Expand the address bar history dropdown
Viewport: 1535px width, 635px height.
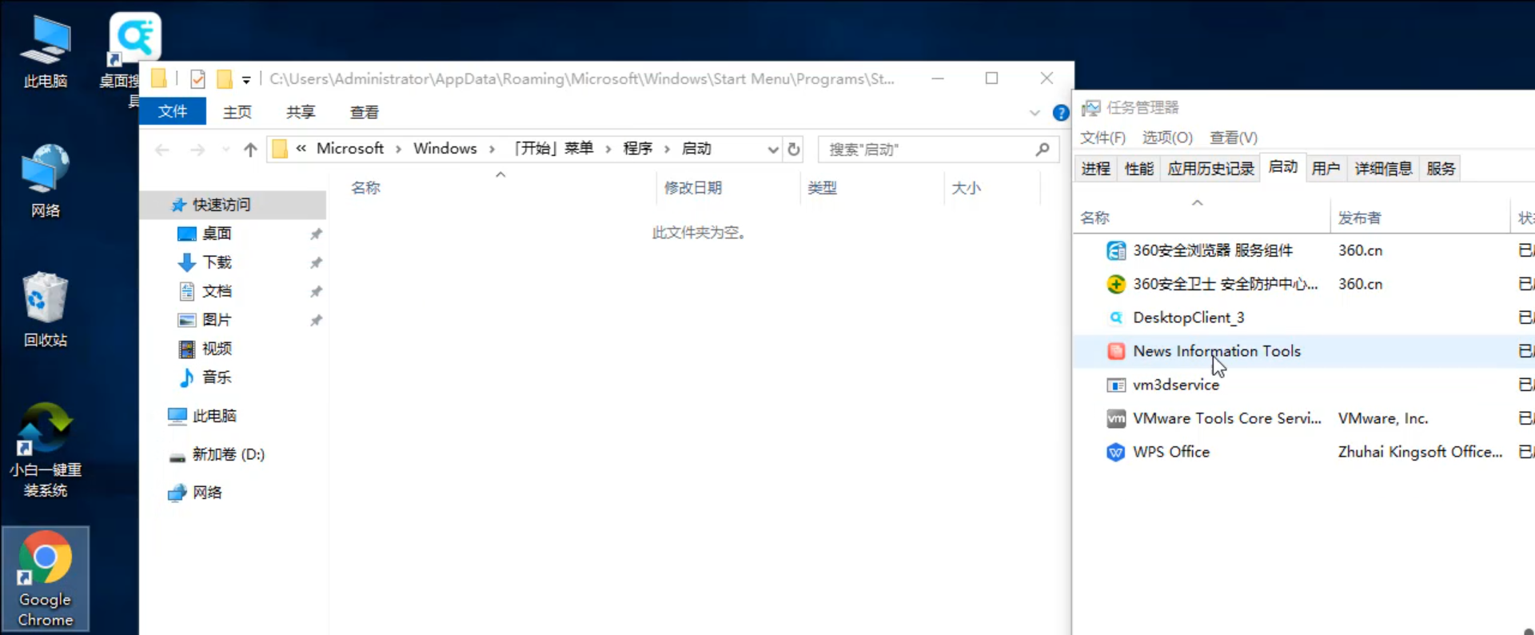(772, 150)
